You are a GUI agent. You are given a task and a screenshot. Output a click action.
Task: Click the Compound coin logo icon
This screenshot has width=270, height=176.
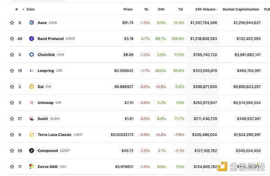coord(31,150)
